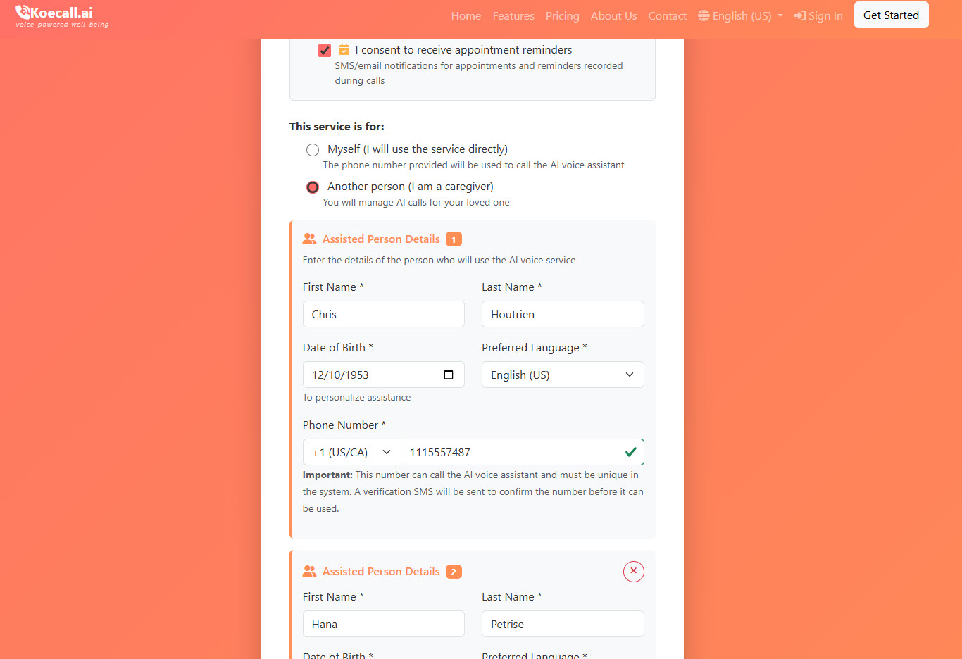Click the Get Started button
962x659 pixels.
tap(891, 15)
